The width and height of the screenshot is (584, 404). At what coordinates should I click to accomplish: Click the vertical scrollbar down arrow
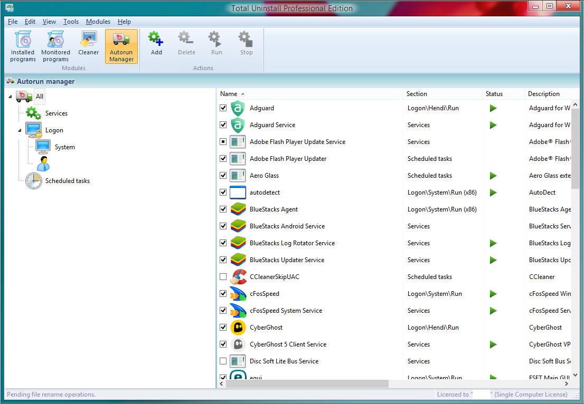point(575,375)
